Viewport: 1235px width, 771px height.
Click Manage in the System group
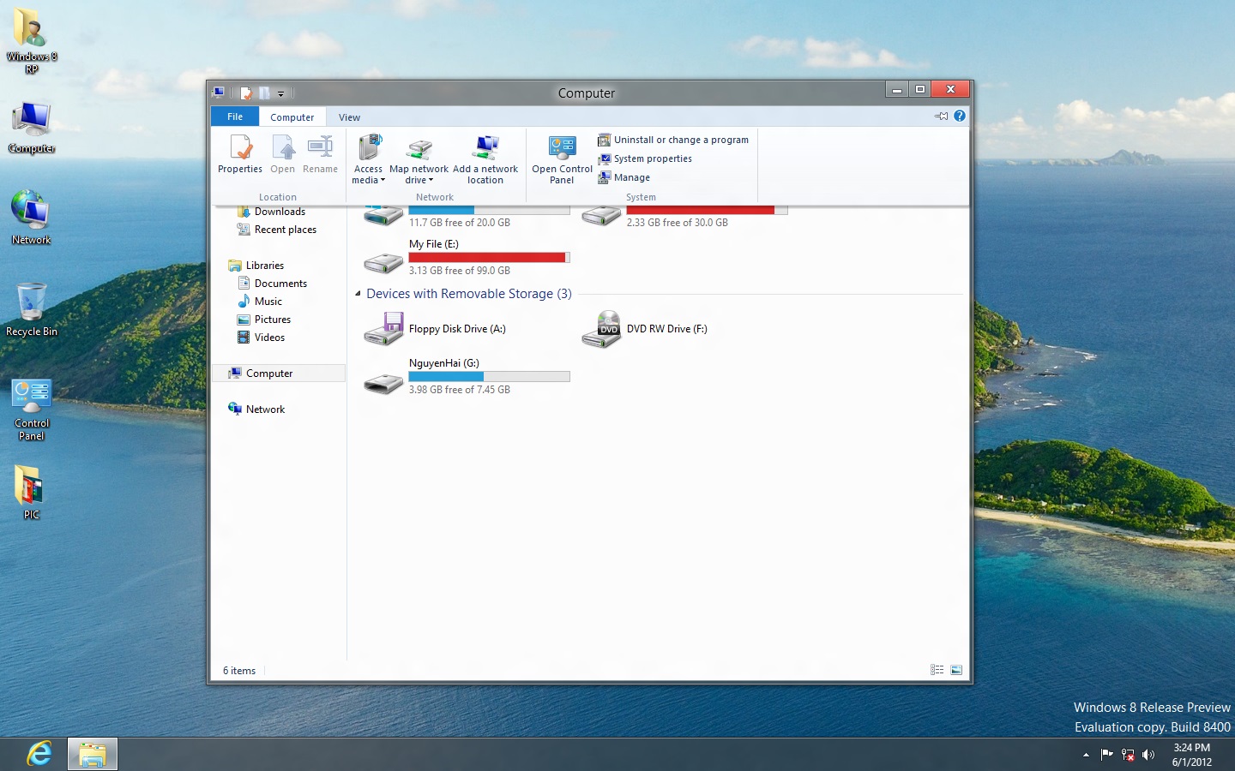[624, 177]
